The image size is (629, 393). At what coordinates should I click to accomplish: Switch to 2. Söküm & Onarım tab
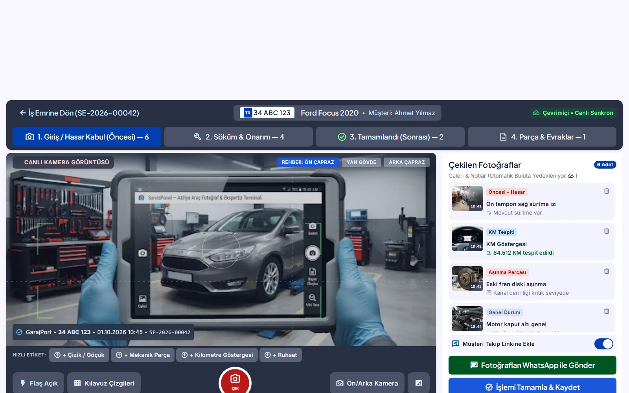point(239,137)
